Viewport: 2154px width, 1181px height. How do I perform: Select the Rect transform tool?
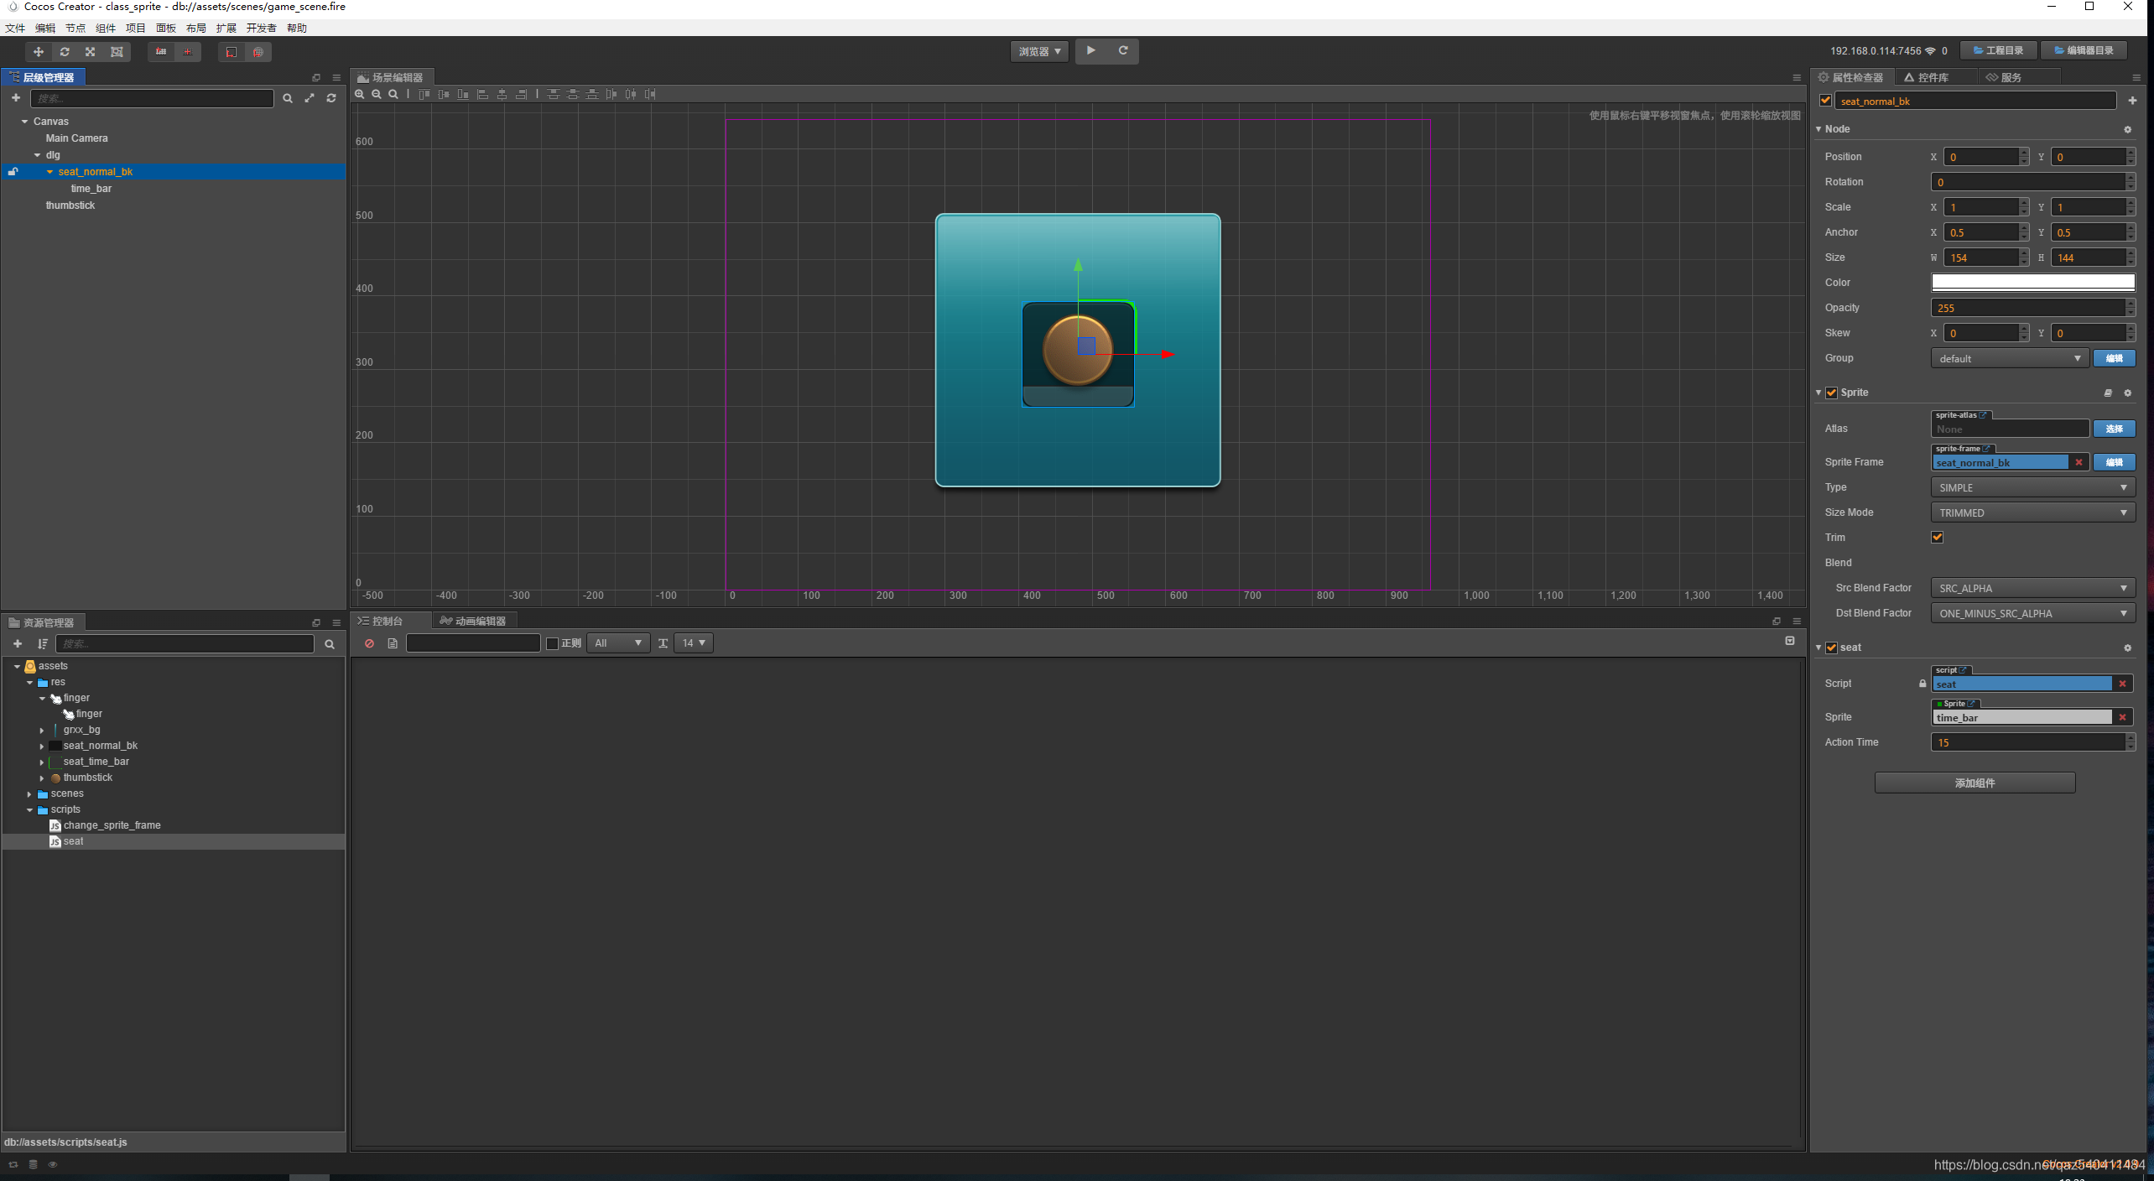pos(117,52)
